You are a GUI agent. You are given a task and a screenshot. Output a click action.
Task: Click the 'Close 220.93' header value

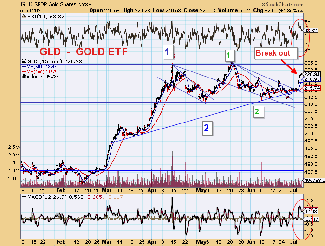point(199,10)
